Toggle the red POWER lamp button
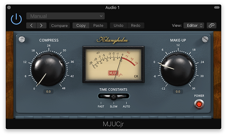This screenshot has width=227, height=136. coord(199,104)
